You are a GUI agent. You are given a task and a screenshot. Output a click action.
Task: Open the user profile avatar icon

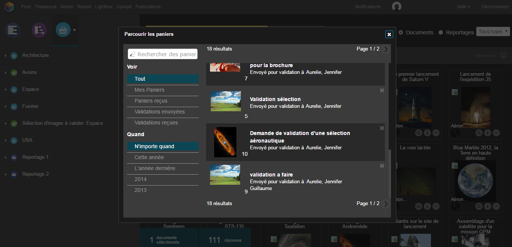[x=396, y=6]
